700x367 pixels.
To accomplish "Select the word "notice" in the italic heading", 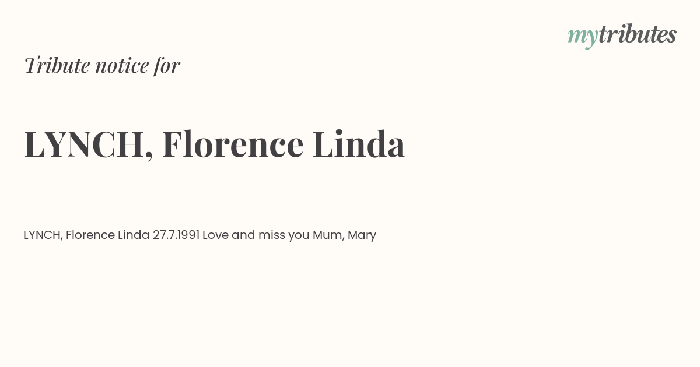I will click(122, 66).
